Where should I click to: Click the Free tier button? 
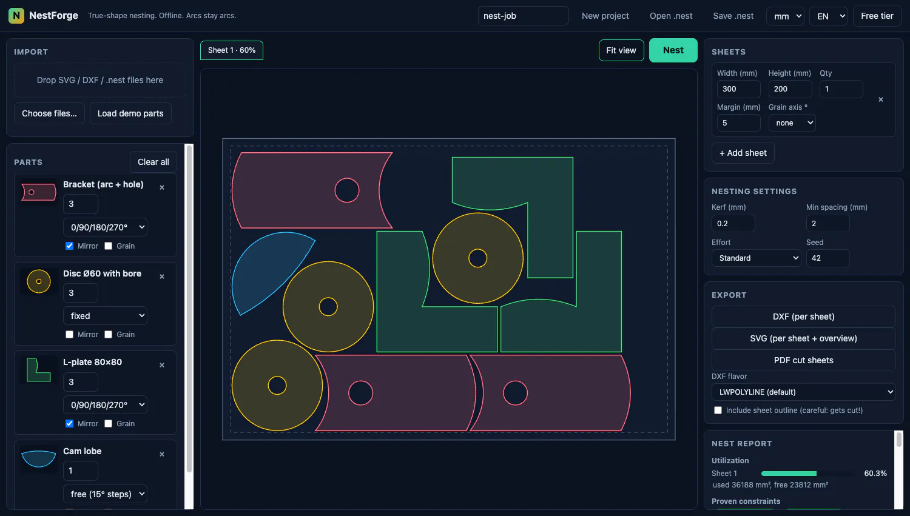(x=877, y=16)
